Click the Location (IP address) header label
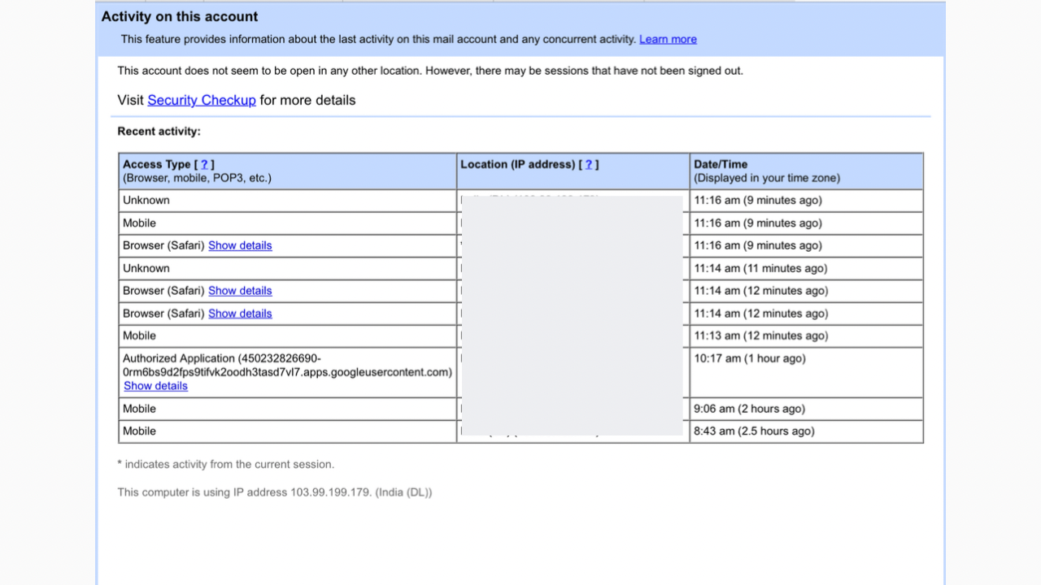 518,164
